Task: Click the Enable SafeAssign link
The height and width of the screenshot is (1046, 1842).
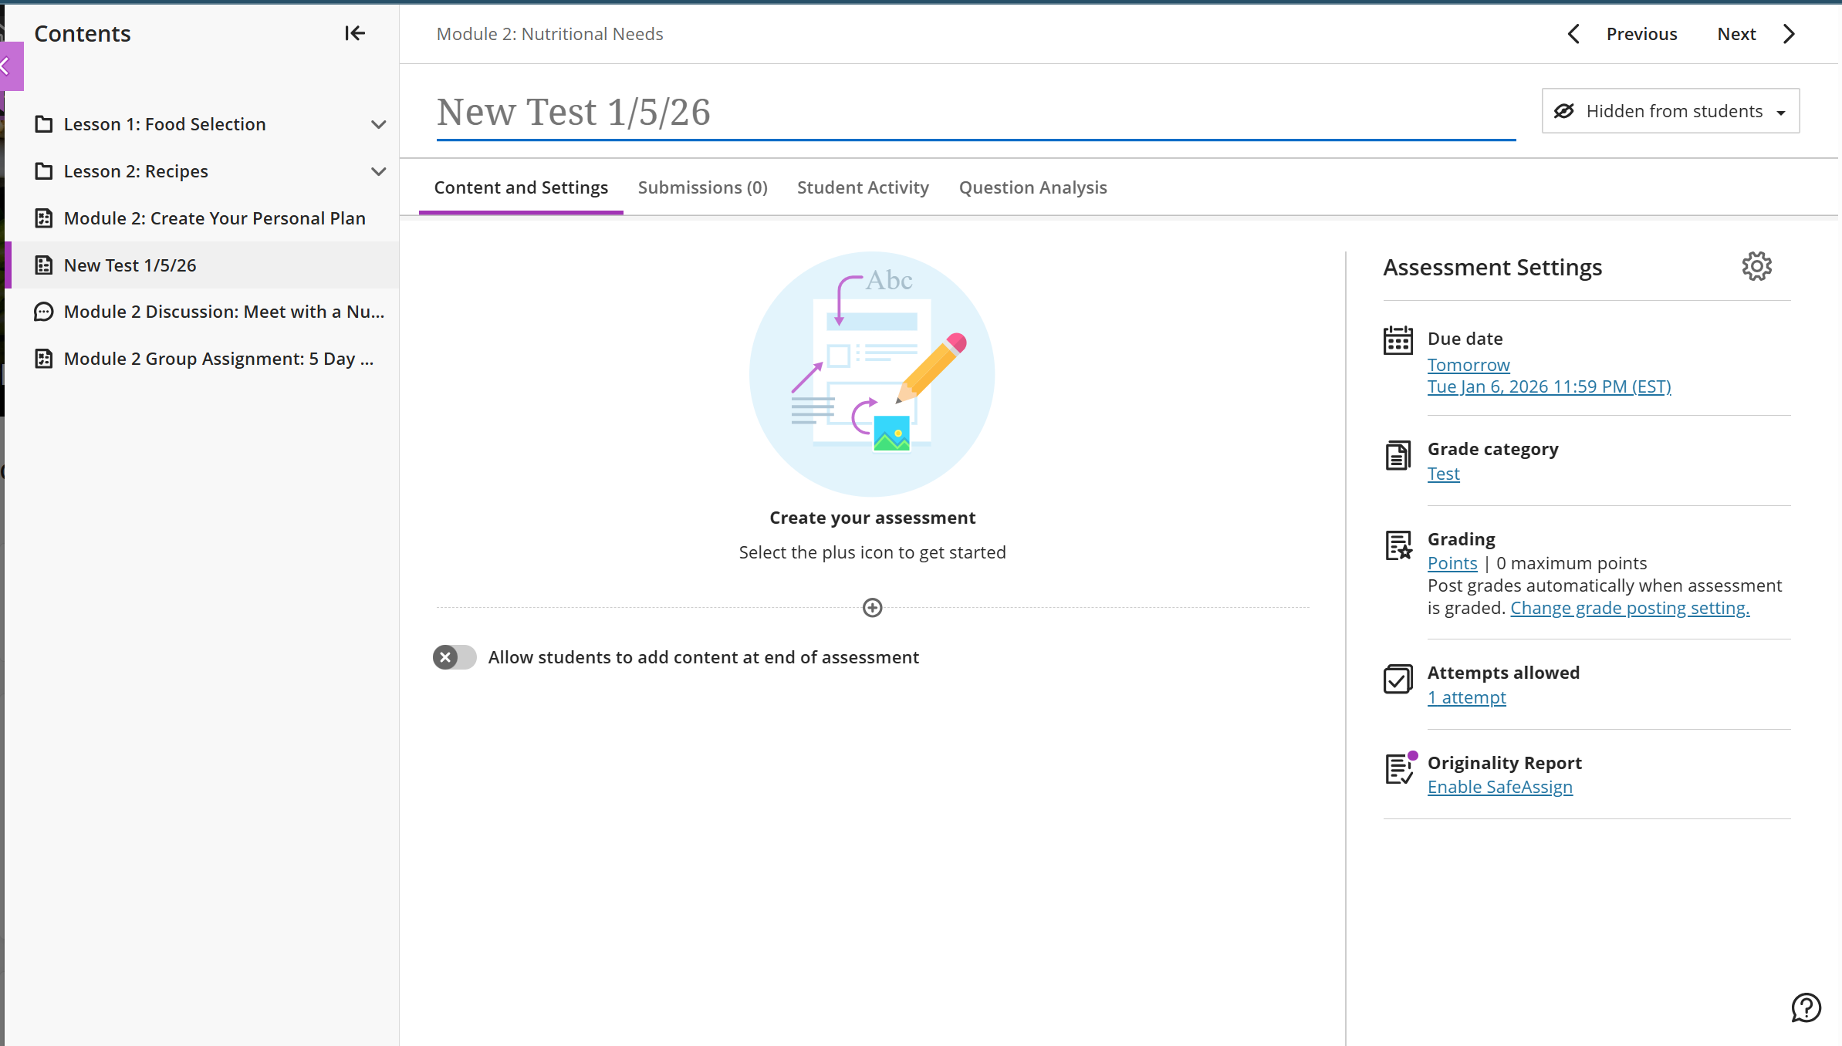Action: (1499, 787)
